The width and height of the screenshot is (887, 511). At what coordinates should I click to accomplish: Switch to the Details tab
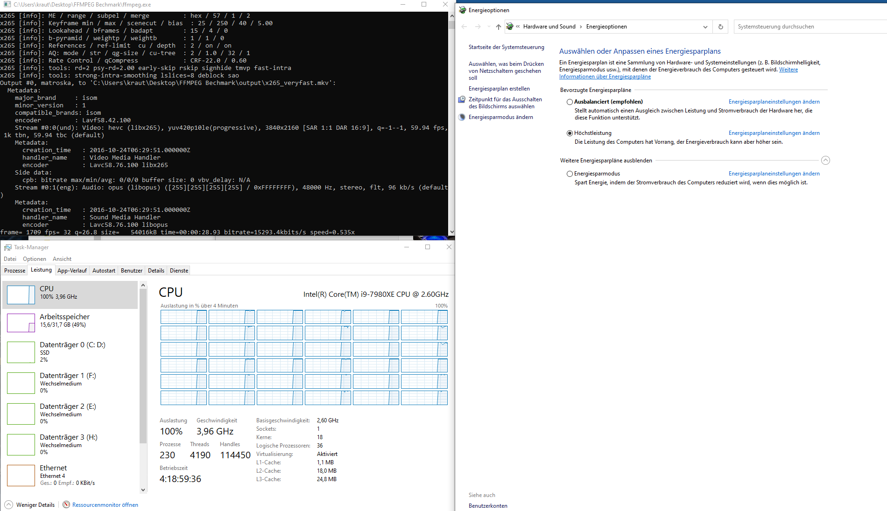point(156,271)
